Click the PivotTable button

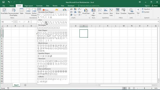click(x=4, y=11)
